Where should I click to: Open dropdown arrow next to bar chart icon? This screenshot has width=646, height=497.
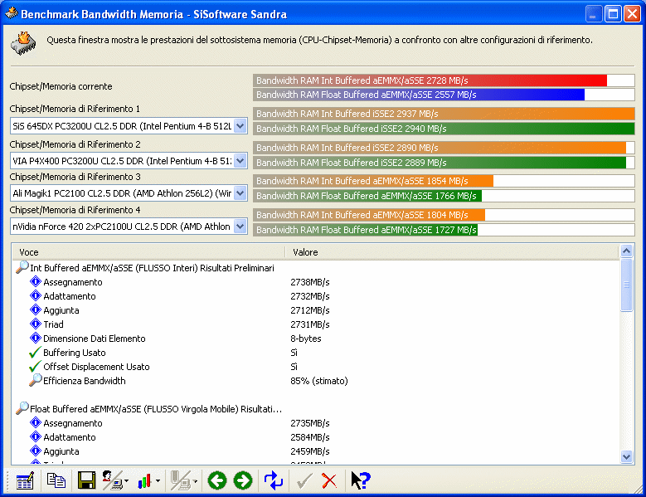pyautogui.click(x=158, y=481)
